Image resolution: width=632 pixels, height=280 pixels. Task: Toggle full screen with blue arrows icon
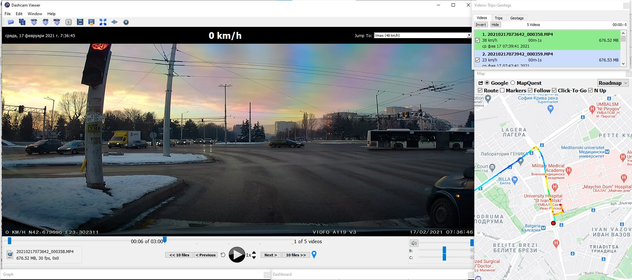pos(103,22)
